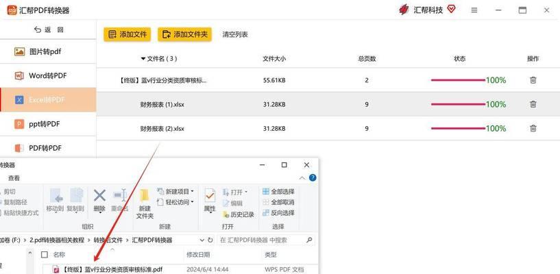Sort Explorer files by 修改日期 column

198,255
